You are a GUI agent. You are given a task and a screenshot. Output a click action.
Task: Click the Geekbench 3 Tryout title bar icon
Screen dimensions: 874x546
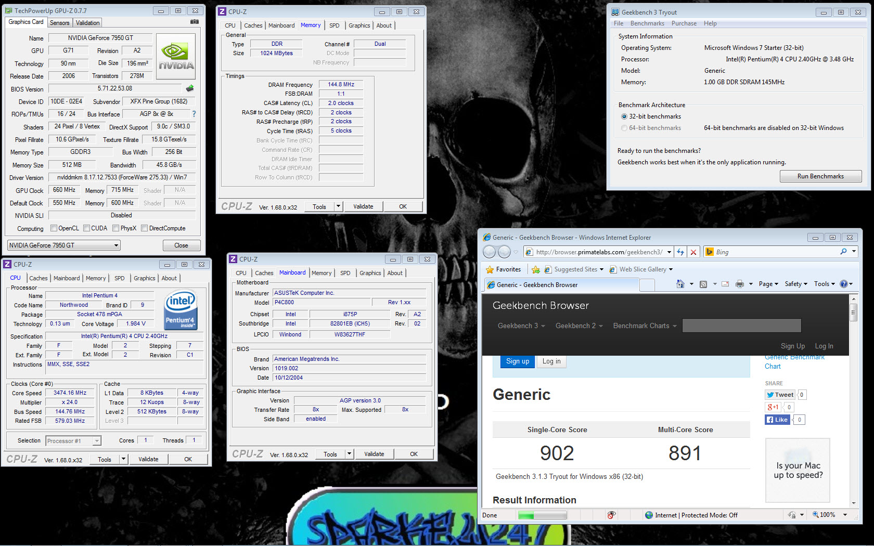[x=615, y=12]
